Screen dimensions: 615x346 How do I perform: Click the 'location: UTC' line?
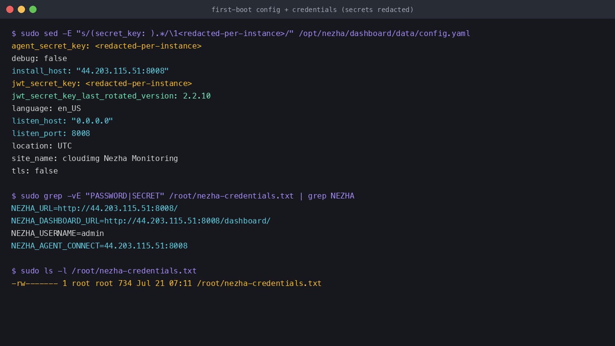click(42, 146)
